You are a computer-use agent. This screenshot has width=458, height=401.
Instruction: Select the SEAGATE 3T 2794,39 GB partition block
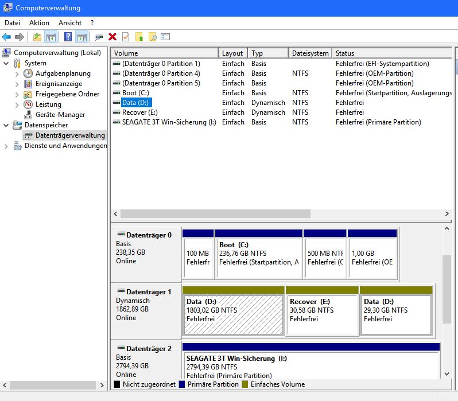tap(311, 361)
